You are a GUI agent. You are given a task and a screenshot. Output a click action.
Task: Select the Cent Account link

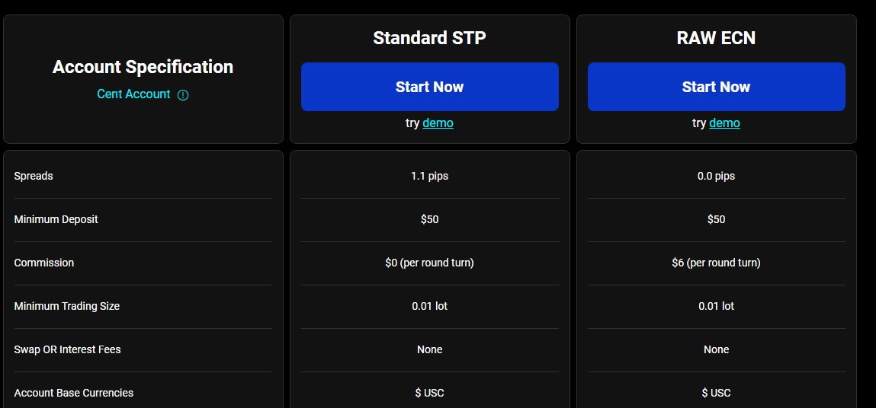[133, 94]
